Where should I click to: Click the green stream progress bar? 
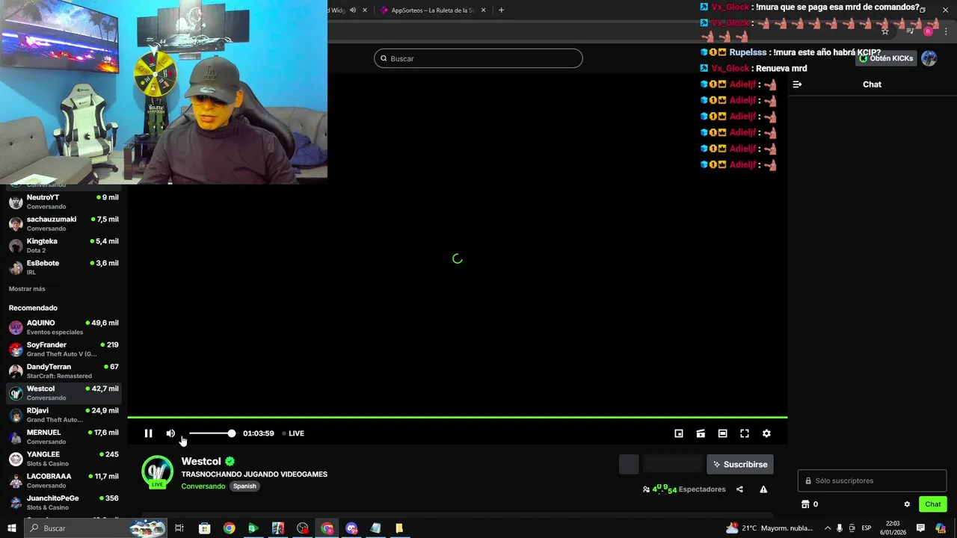click(x=457, y=418)
